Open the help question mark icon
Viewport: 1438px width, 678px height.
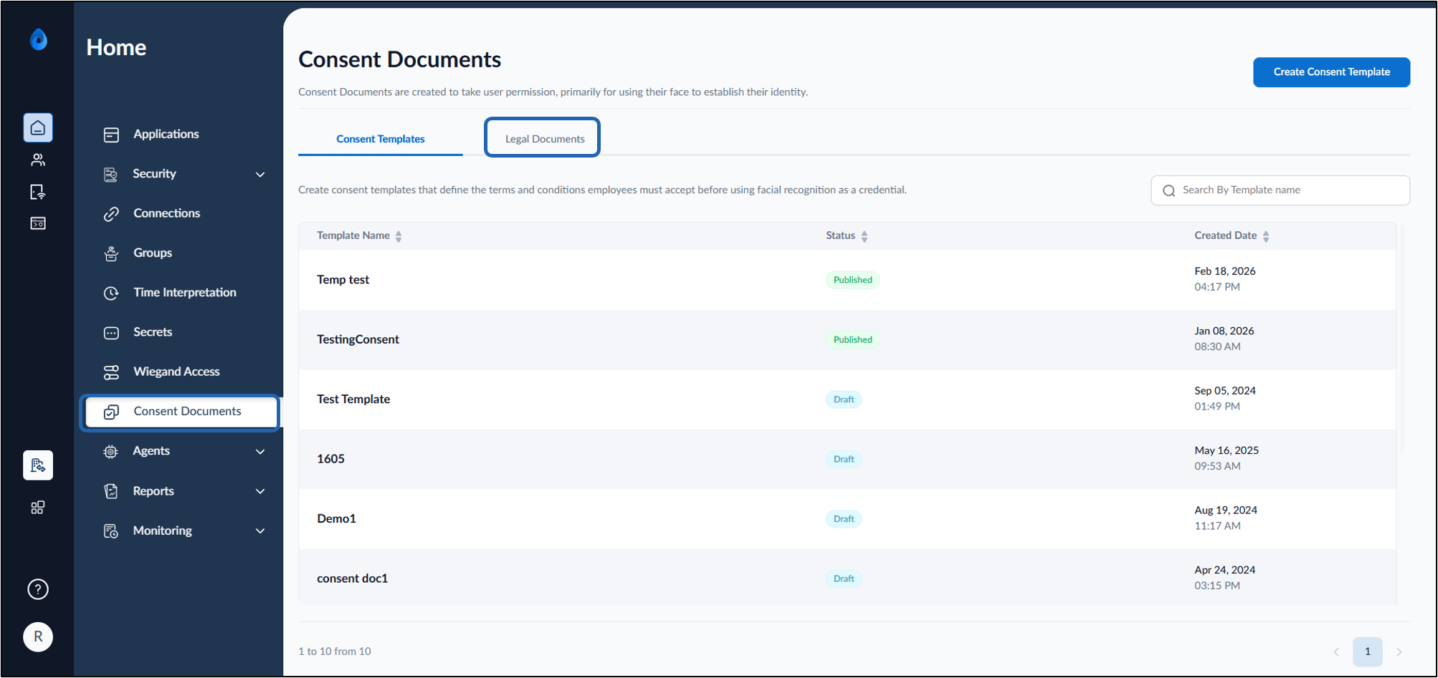[38, 589]
